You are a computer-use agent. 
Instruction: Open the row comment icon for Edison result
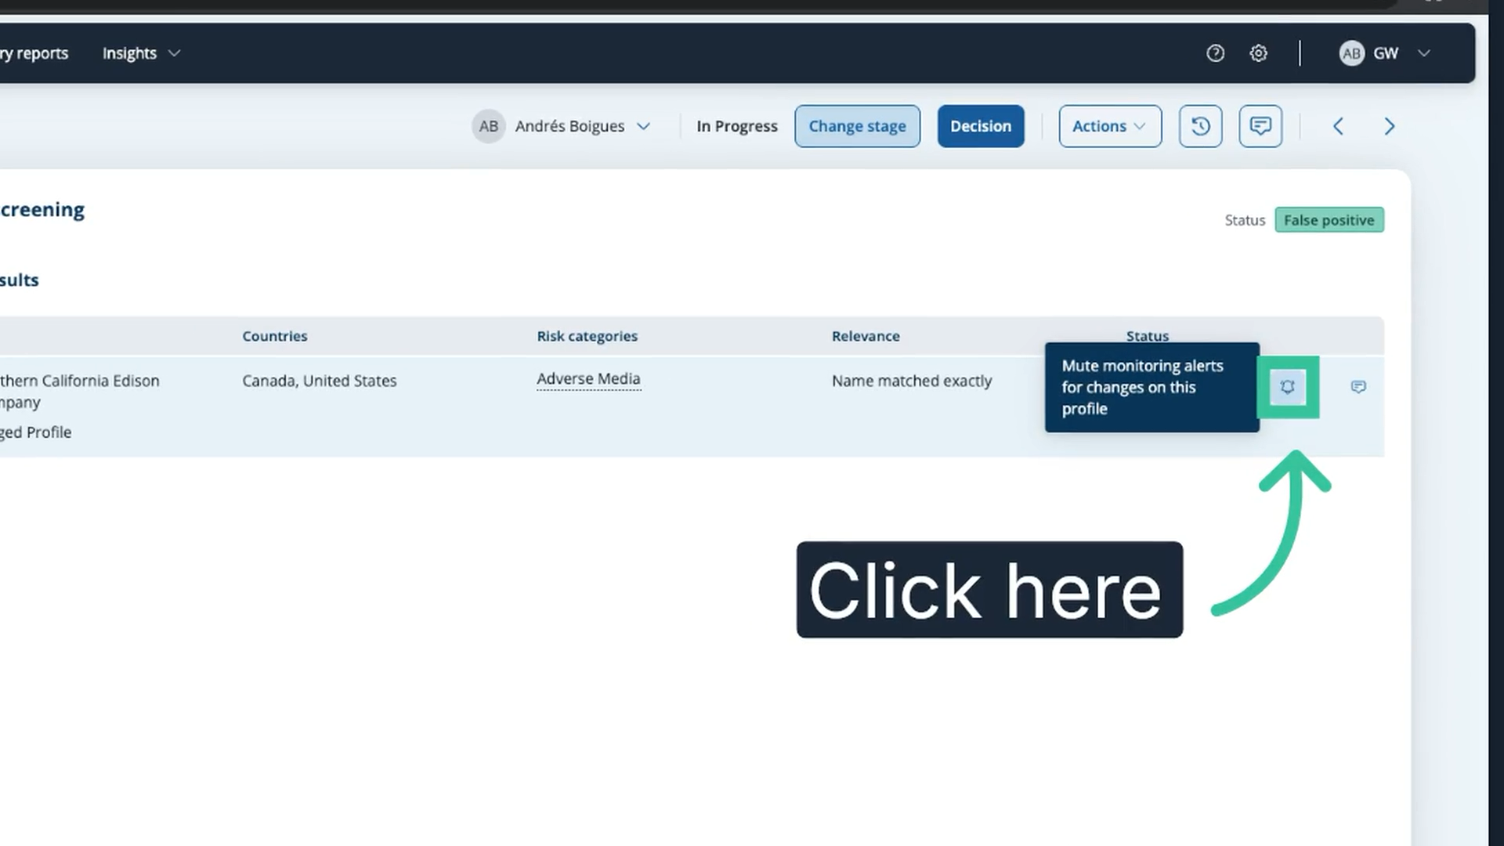1358,387
